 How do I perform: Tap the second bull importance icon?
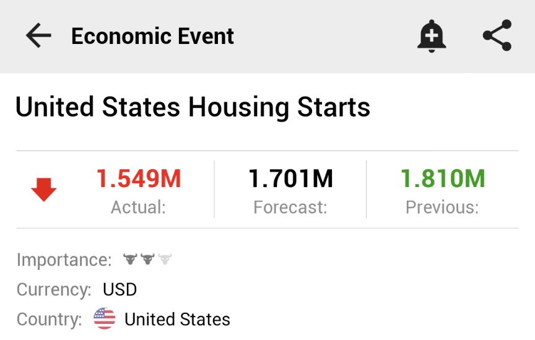pyautogui.click(x=147, y=259)
